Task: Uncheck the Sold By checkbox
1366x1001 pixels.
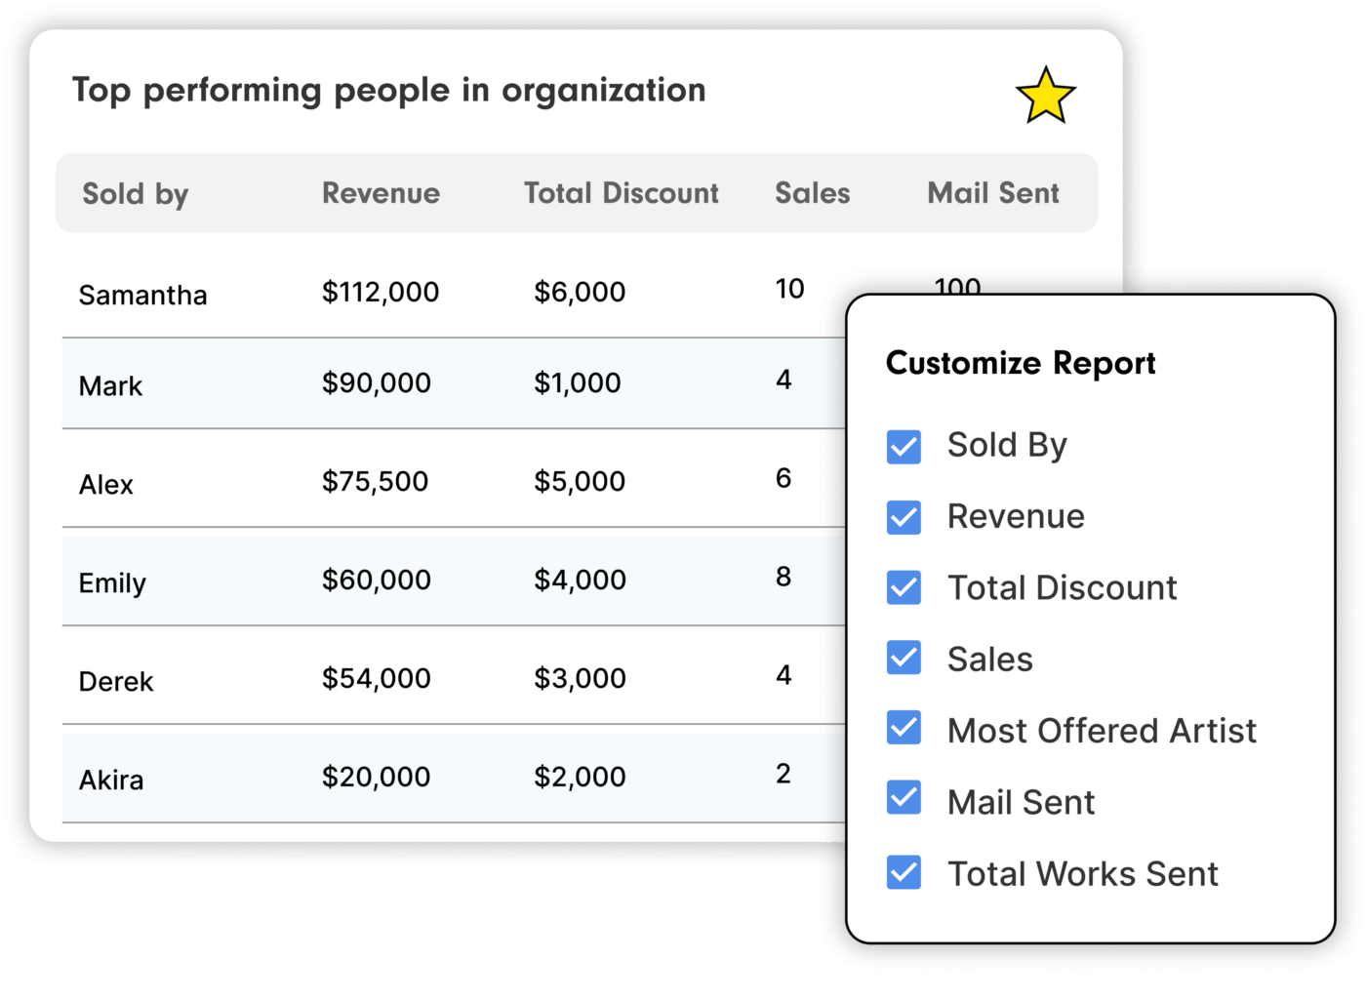Action: pyautogui.click(x=904, y=447)
